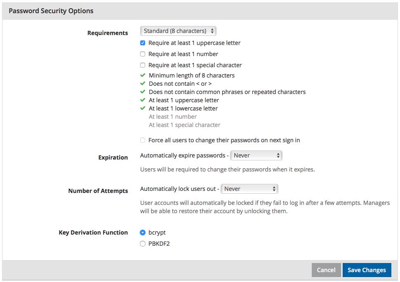The height and width of the screenshot is (282, 400).
Task: Select the bcrypt radio button
Action: [143, 233]
